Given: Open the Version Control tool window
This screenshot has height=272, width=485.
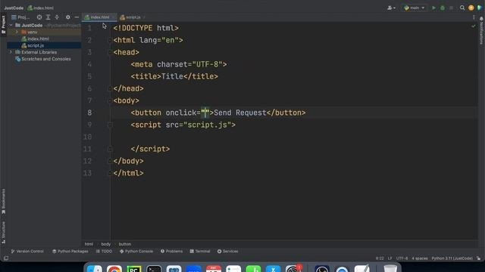Looking at the screenshot, I should (27, 252).
